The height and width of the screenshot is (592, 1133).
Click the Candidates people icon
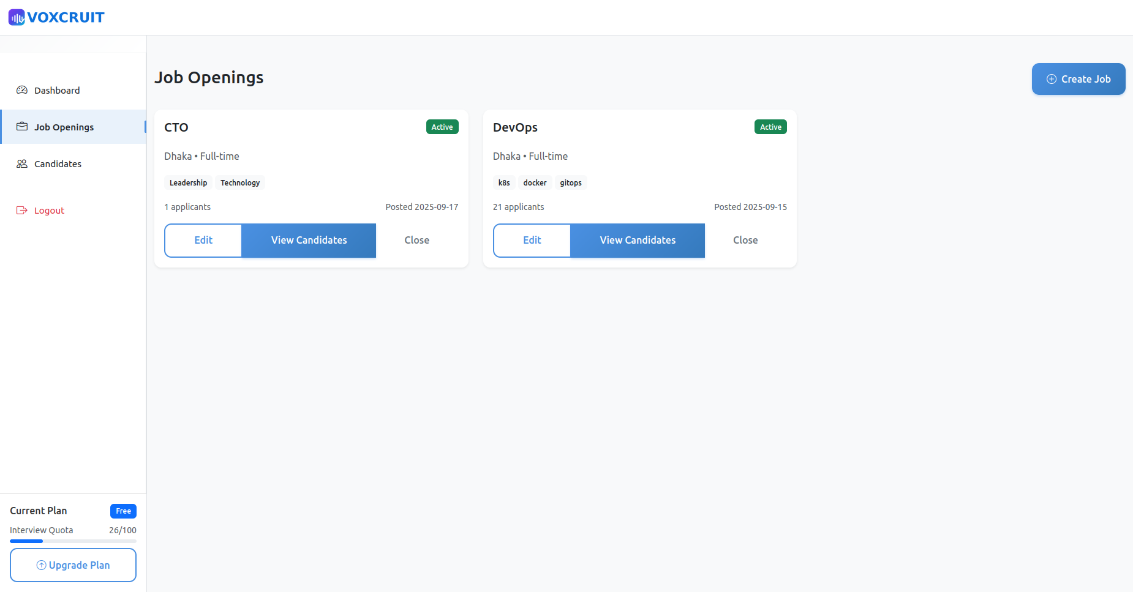22,163
